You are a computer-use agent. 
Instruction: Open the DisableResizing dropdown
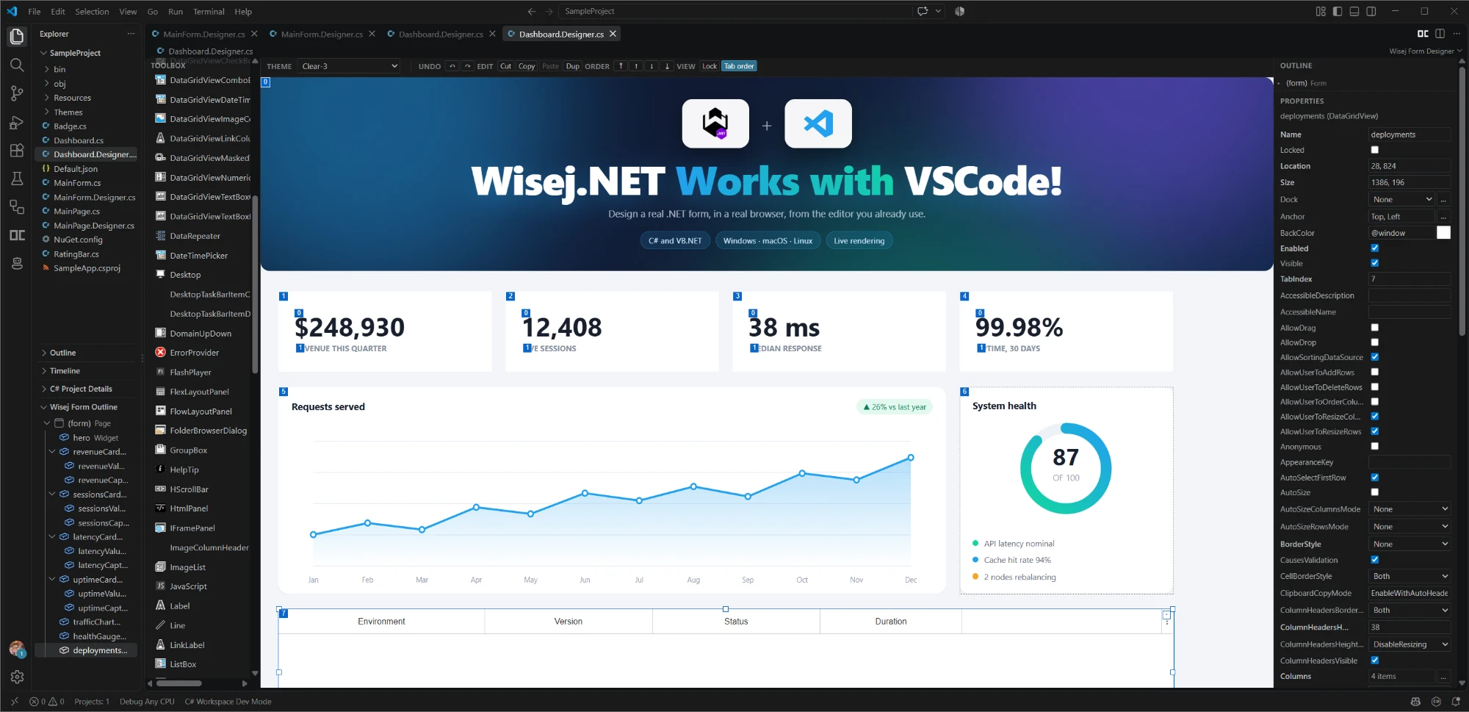click(1410, 644)
